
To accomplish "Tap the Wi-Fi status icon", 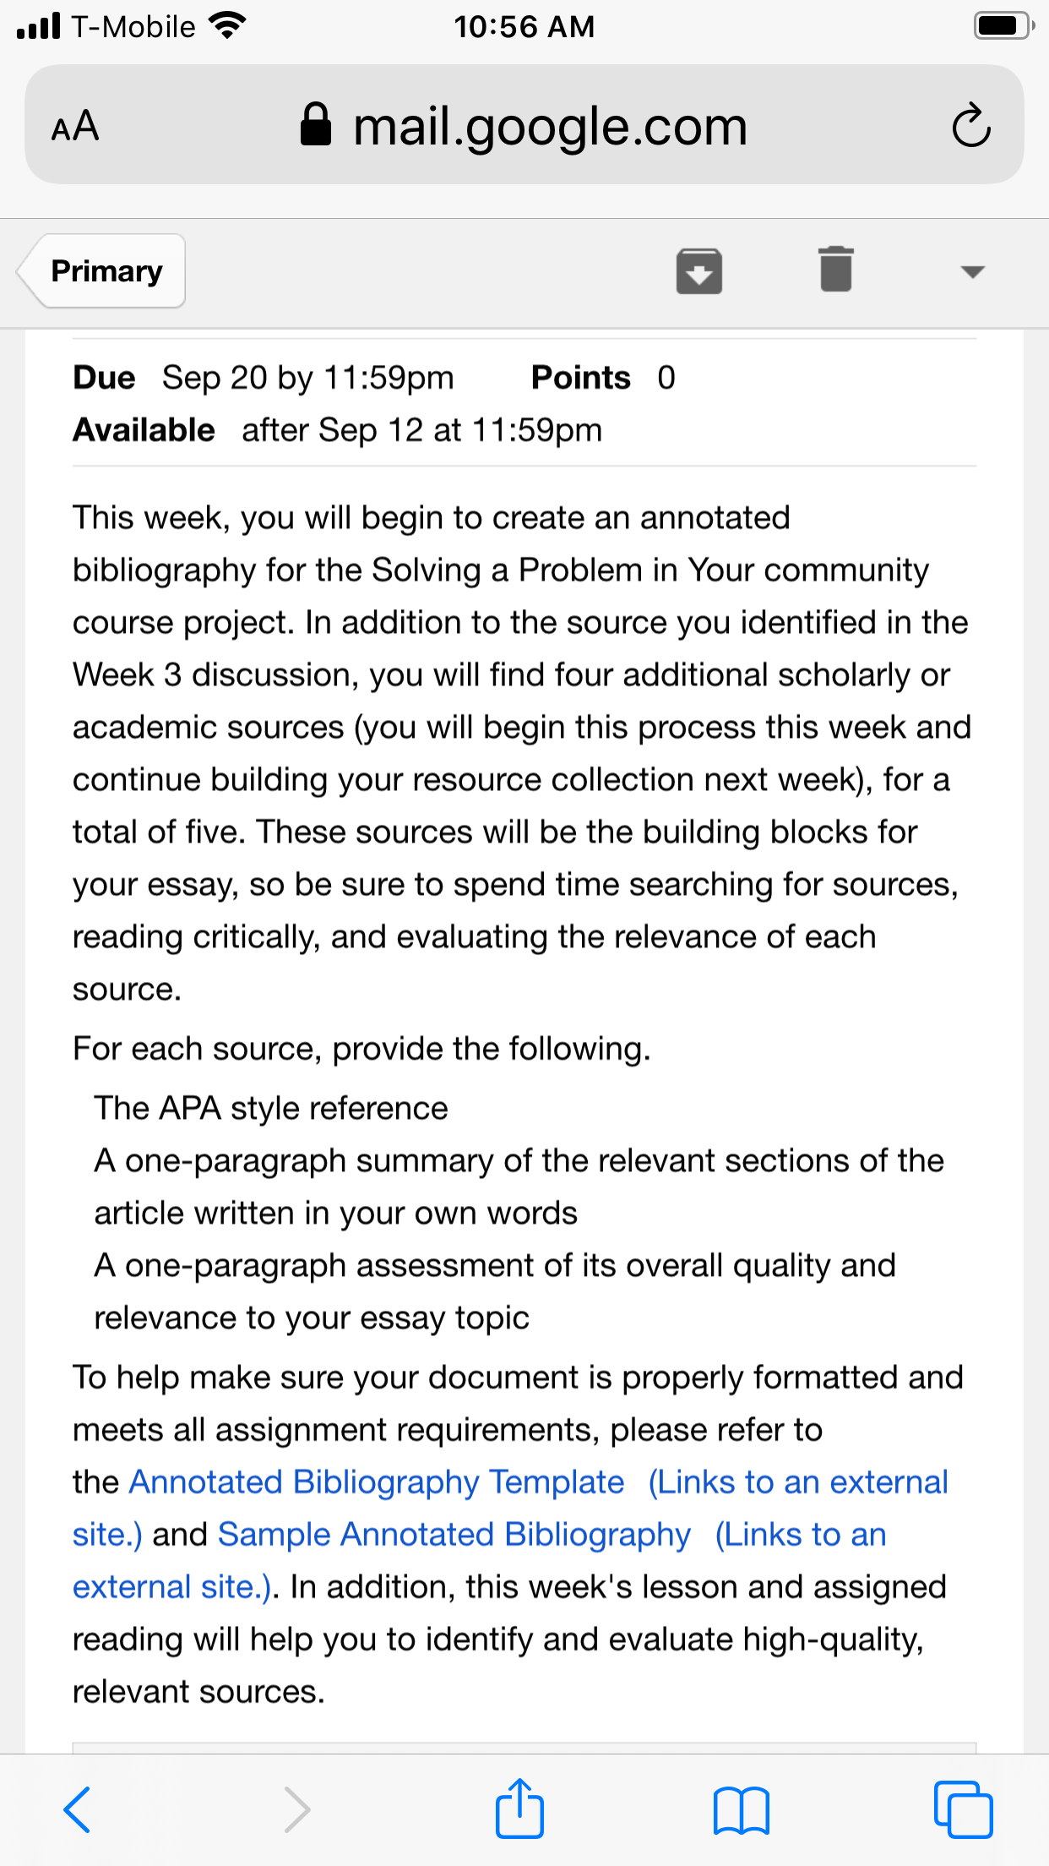I will tap(226, 25).
